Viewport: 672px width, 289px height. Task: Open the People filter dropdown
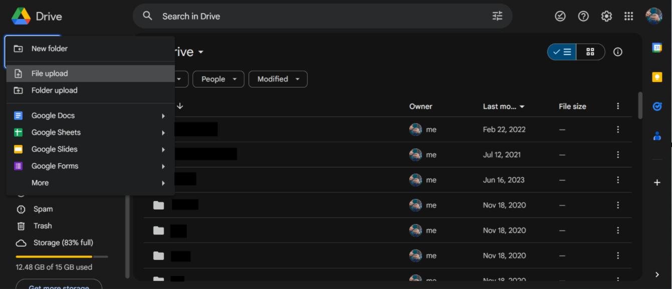coord(218,79)
